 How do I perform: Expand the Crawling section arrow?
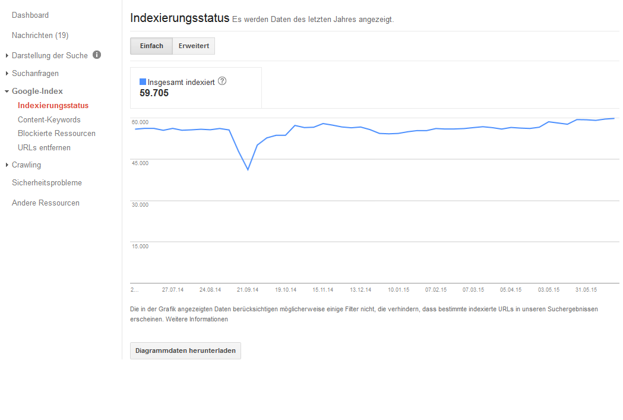pyautogui.click(x=7, y=165)
